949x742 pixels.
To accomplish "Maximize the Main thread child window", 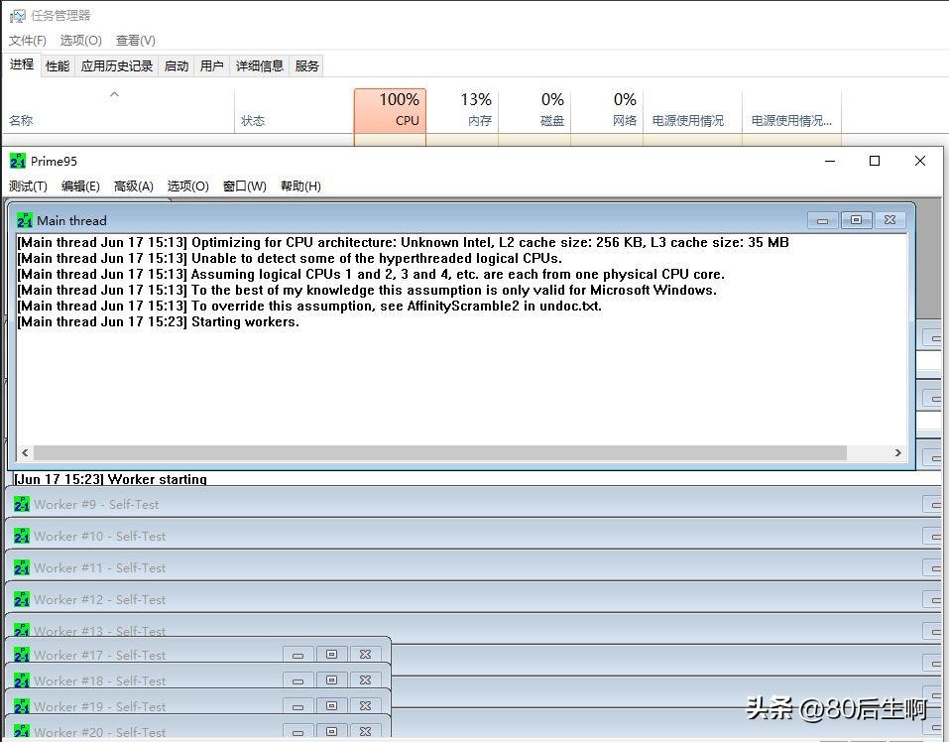I will pyautogui.click(x=857, y=219).
